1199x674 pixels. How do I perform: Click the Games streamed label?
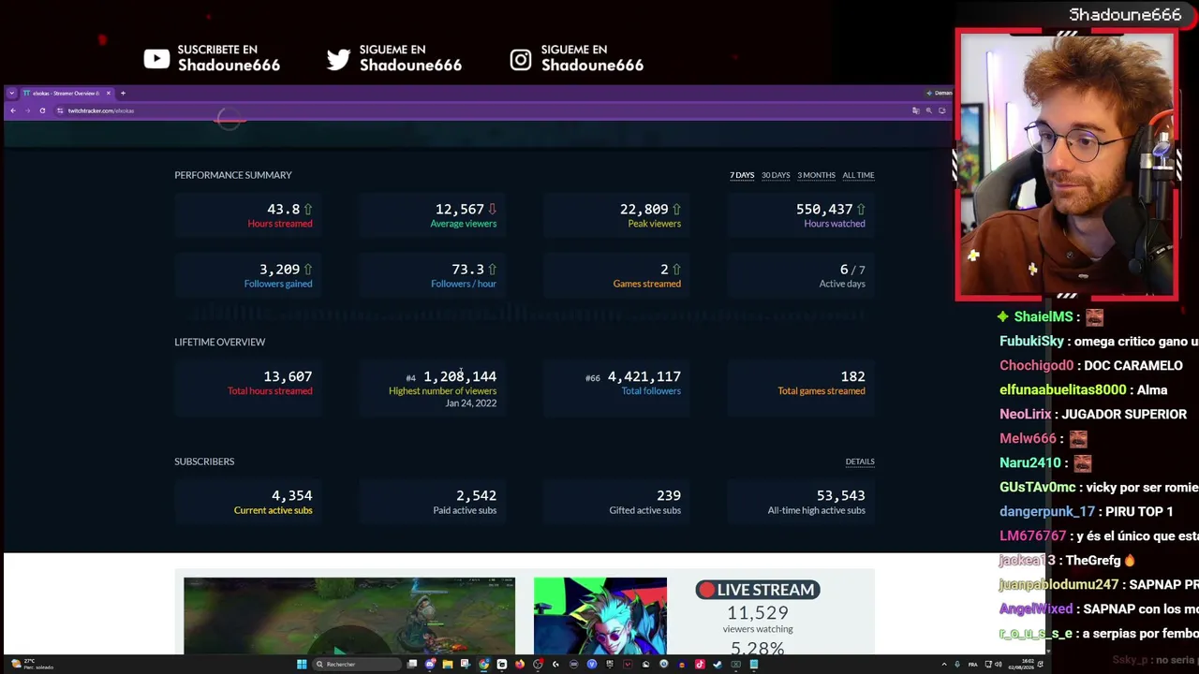646,284
